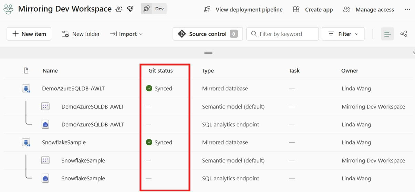This screenshot has height=192, width=415.
Task: Click SQL analytics endpoint type for DemoAzureSQLDB-AWLT
Action: tap(230, 124)
